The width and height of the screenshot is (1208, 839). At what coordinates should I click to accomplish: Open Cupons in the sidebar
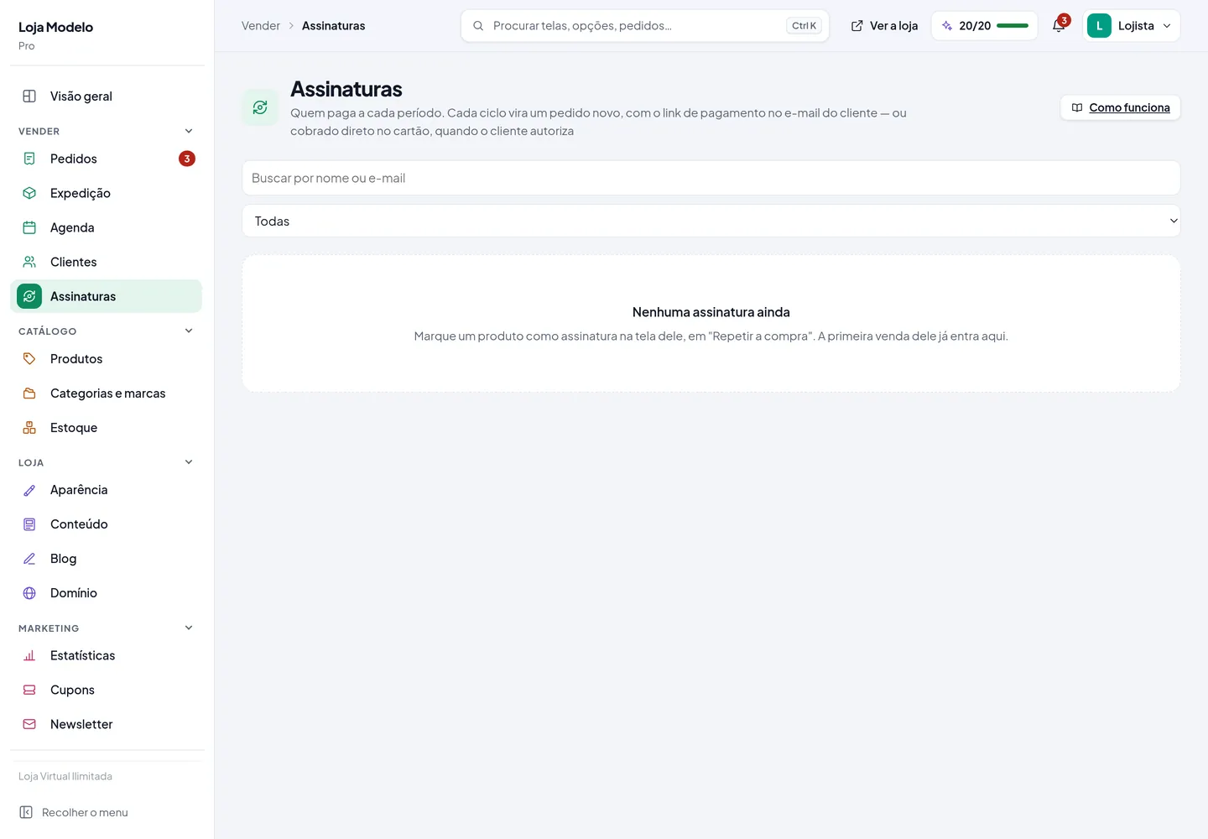[x=107, y=690]
